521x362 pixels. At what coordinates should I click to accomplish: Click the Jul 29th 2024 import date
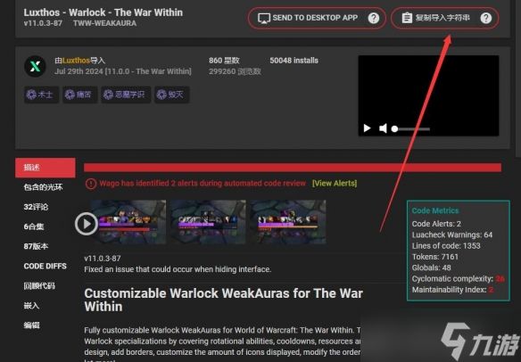(x=123, y=71)
